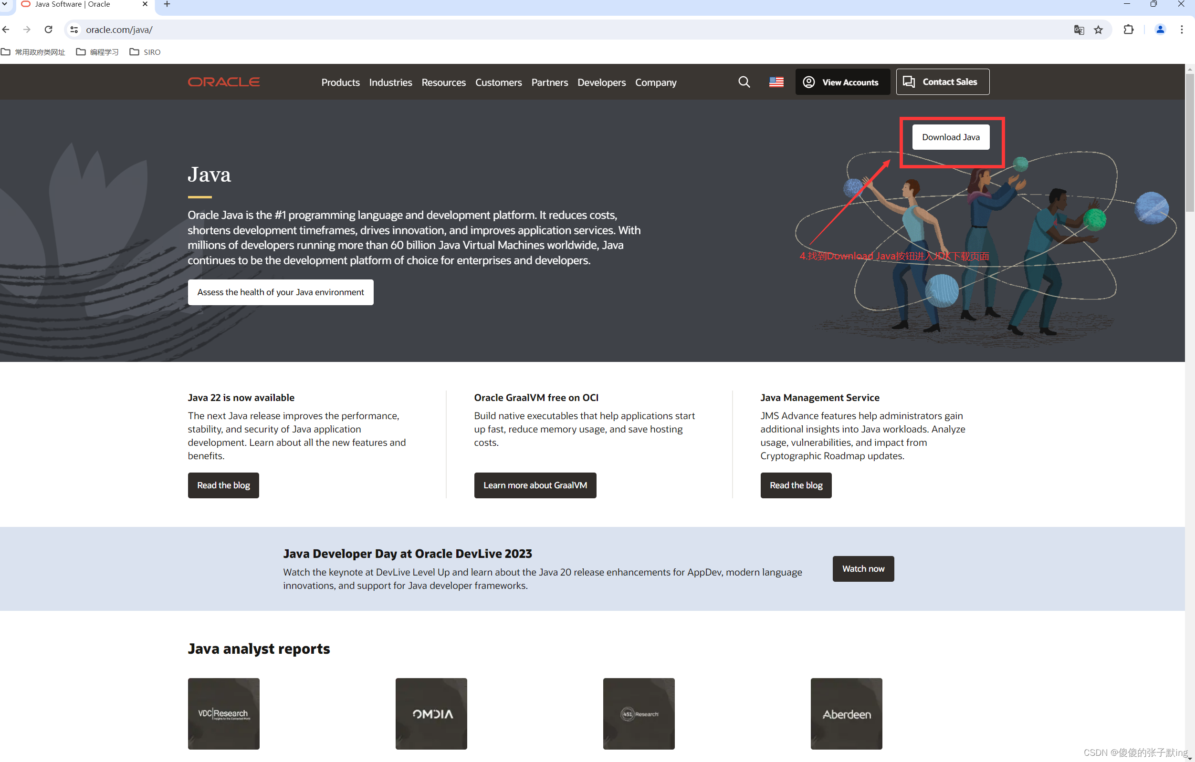The image size is (1195, 762).
Task: Open the Developers menu in Oracle navbar
Action: (601, 82)
